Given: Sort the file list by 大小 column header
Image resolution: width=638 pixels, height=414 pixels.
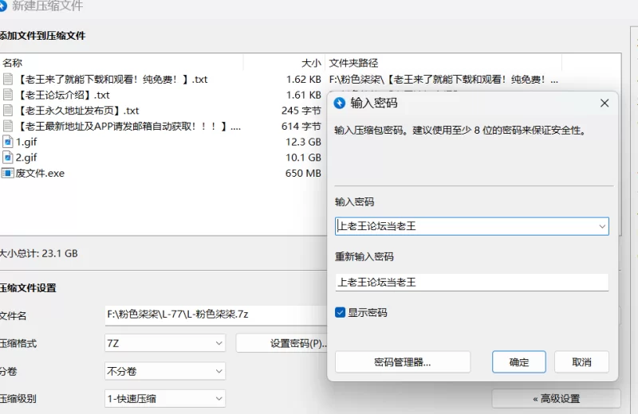Looking at the screenshot, I should 310,62.
